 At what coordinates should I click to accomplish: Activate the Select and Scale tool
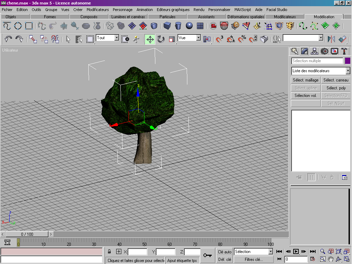pyautogui.click(x=172, y=39)
